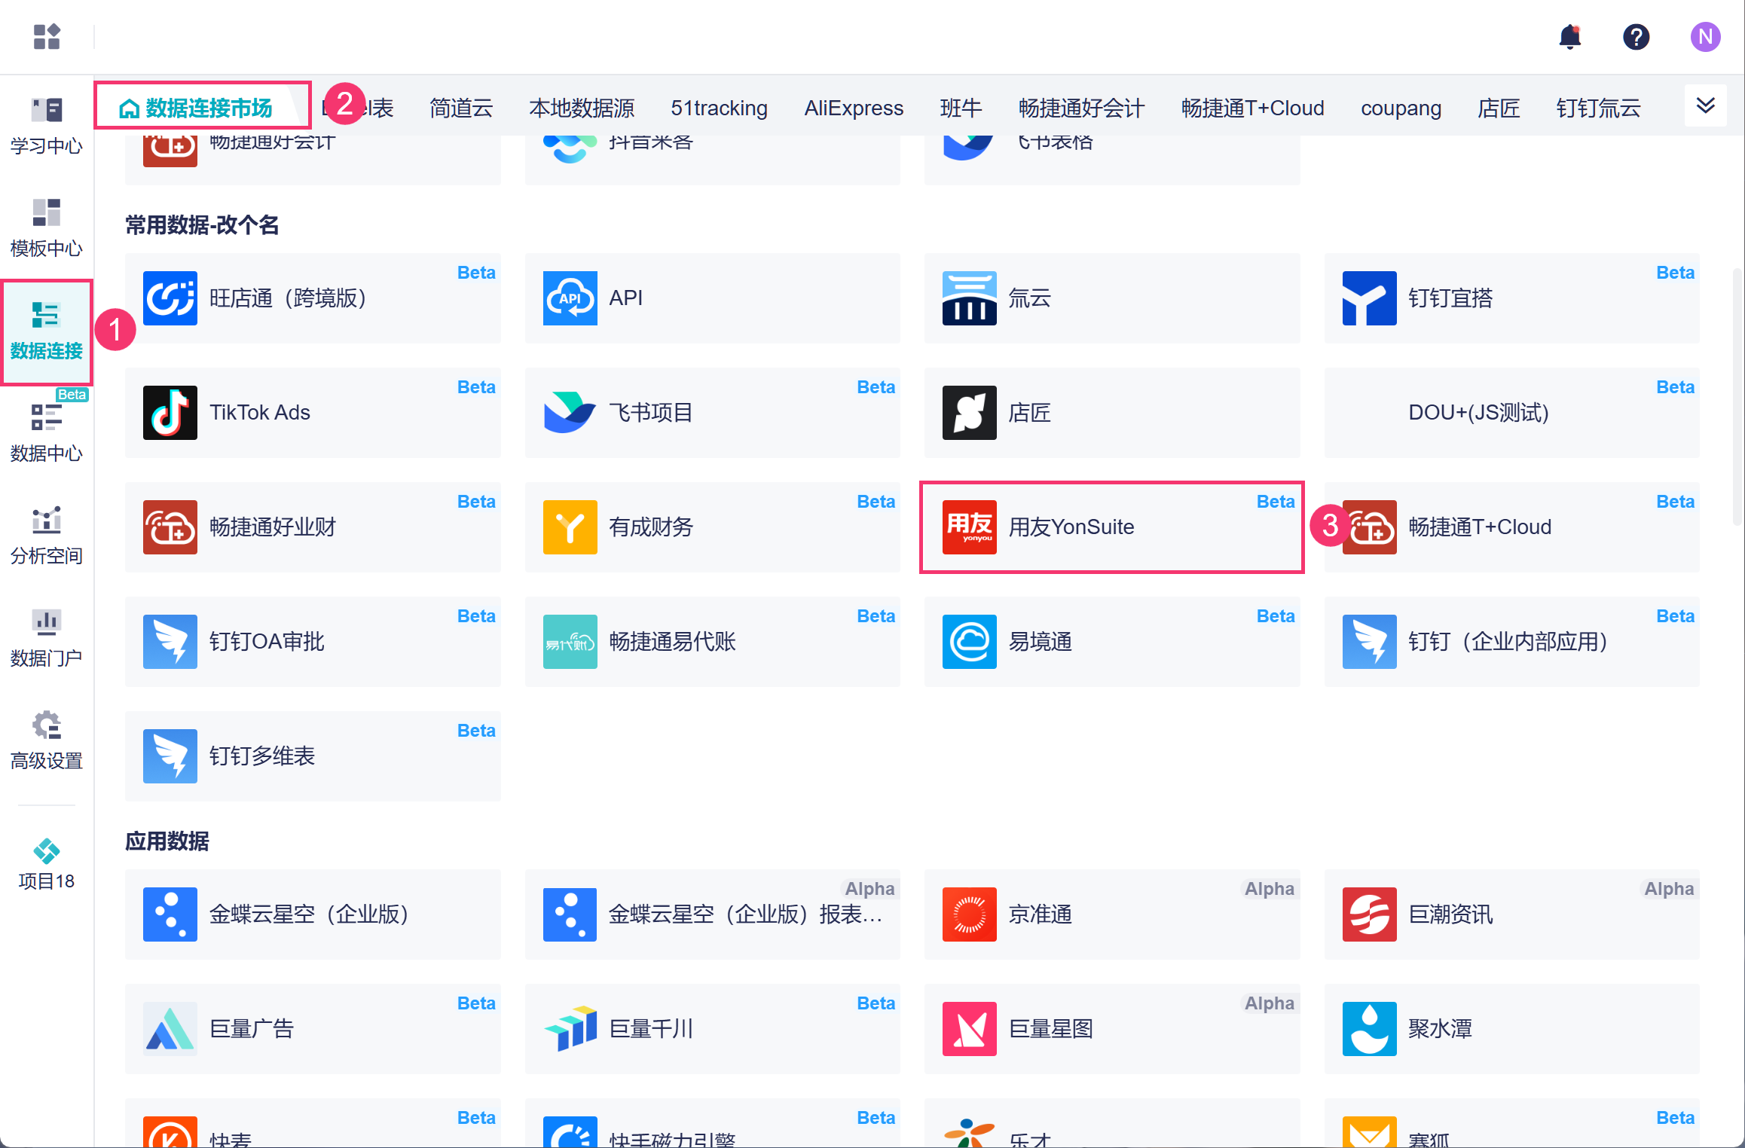Viewport: 1745px width, 1148px height.
Task: Open 高级设置 in the sidebar
Action: pos(47,740)
